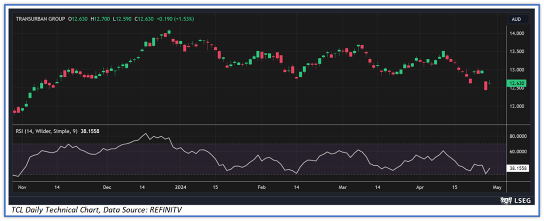
Task: Jump to the 2024 time axis marker
Action: [x=180, y=187]
